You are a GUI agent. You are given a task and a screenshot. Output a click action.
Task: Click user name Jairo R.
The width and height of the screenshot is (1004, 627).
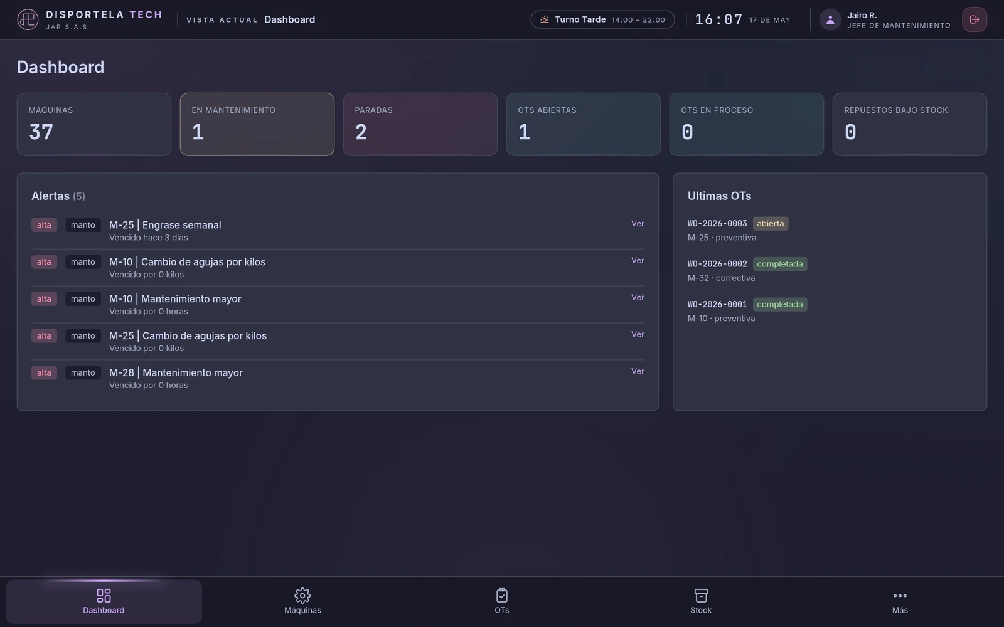pos(862,15)
